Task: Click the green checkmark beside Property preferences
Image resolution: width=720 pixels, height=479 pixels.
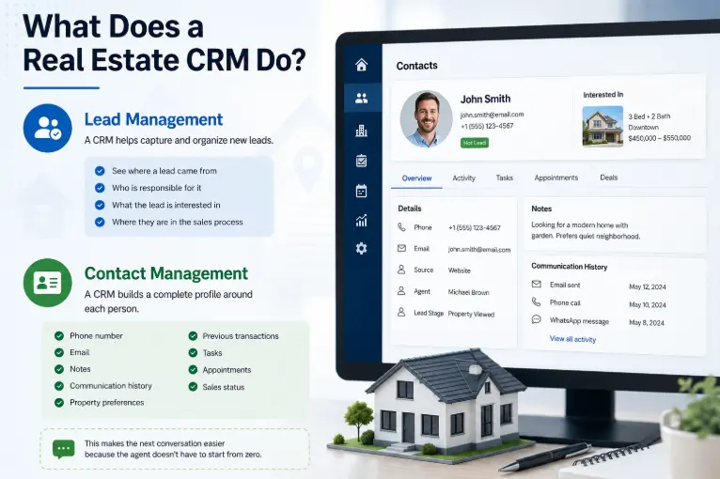Action: point(59,403)
